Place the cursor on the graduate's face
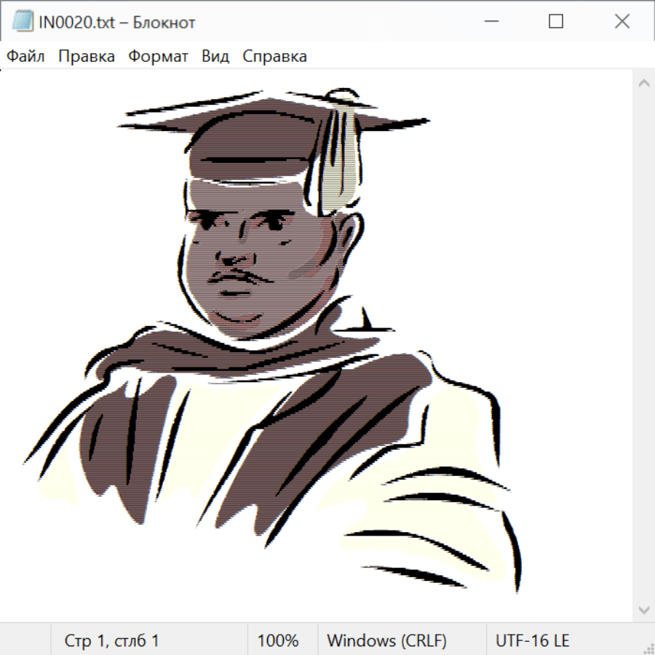This screenshot has height=655, width=655. (x=247, y=262)
